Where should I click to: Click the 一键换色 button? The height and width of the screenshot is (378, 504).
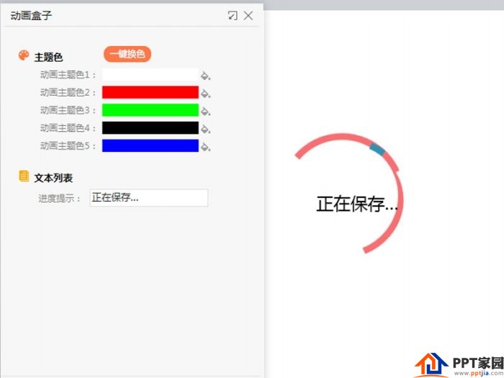pos(127,54)
